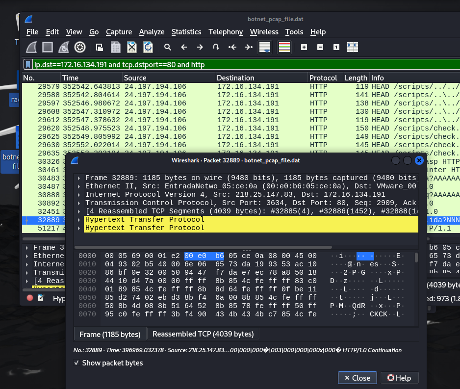Viewport: 460px width, 389px height.
Task: Click the display filter bookmark icon
Action: point(28,64)
